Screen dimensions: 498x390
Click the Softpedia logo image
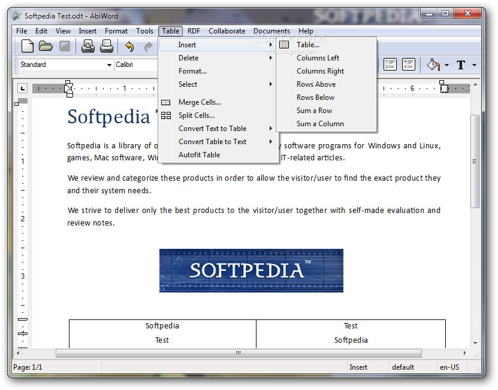coord(251,270)
